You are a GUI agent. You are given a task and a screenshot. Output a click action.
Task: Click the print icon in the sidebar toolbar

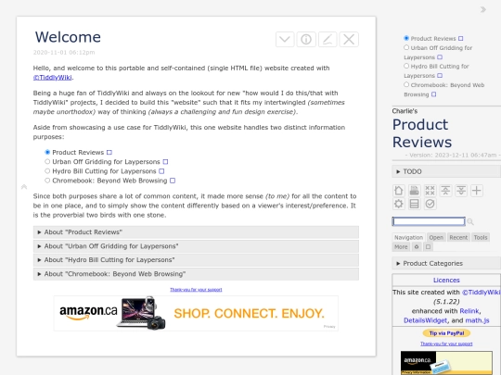[x=414, y=191]
